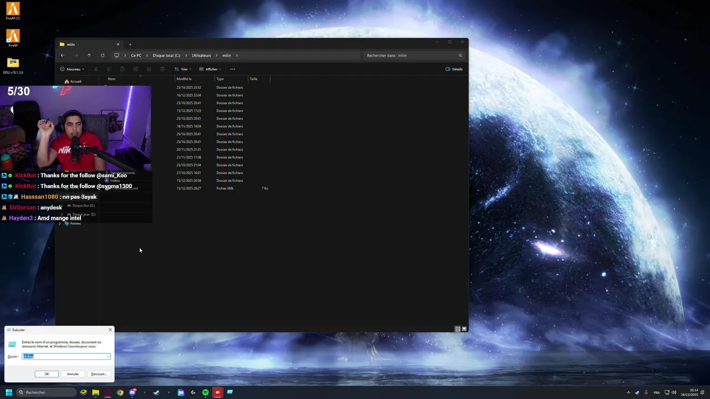Open the Afficher view menu
The width and height of the screenshot is (710, 399).
[x=210, y=69]
